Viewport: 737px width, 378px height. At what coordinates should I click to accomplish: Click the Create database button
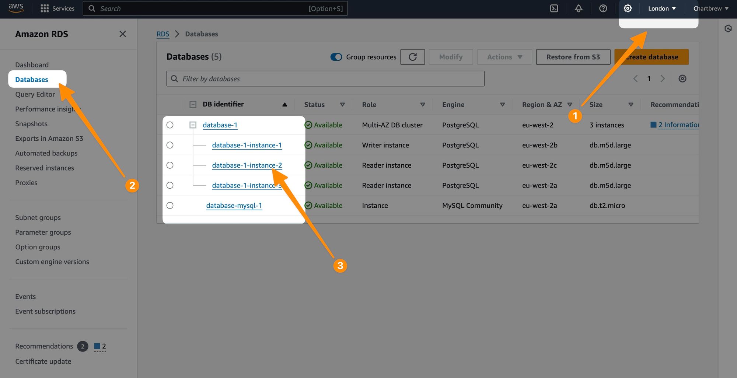651,57
